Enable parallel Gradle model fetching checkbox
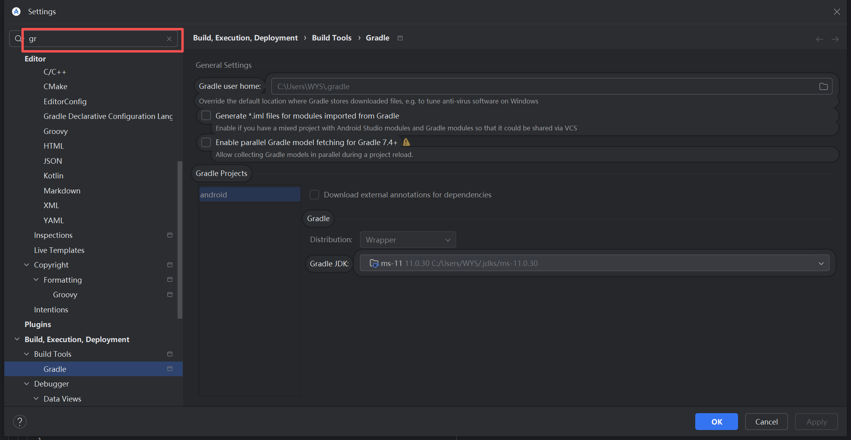The image size is (851, 440). tap(206, 142)
